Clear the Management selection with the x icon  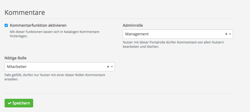(x=226, y=34)
